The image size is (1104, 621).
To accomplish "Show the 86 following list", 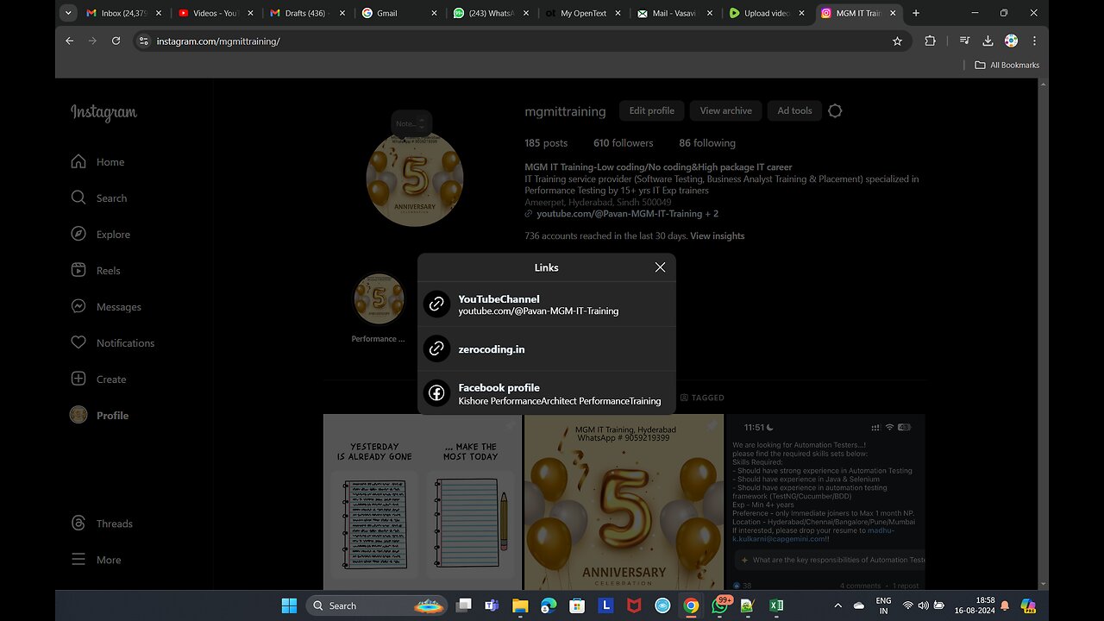I will point(707,143).
